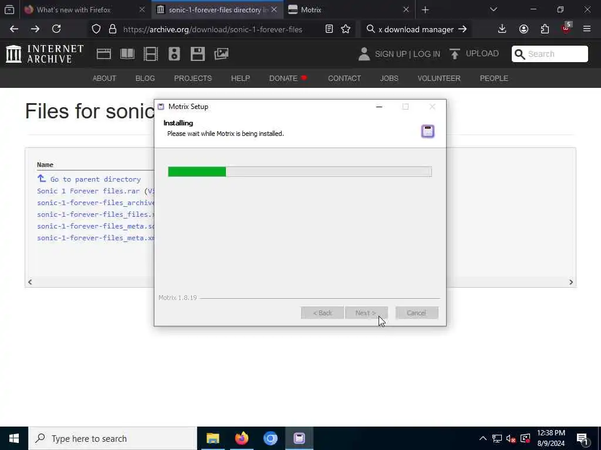Go back with browser back arrow
Image resolution: width=601 pixels, height=450 pixels.
pyautogui.click(x=14, y=29)
